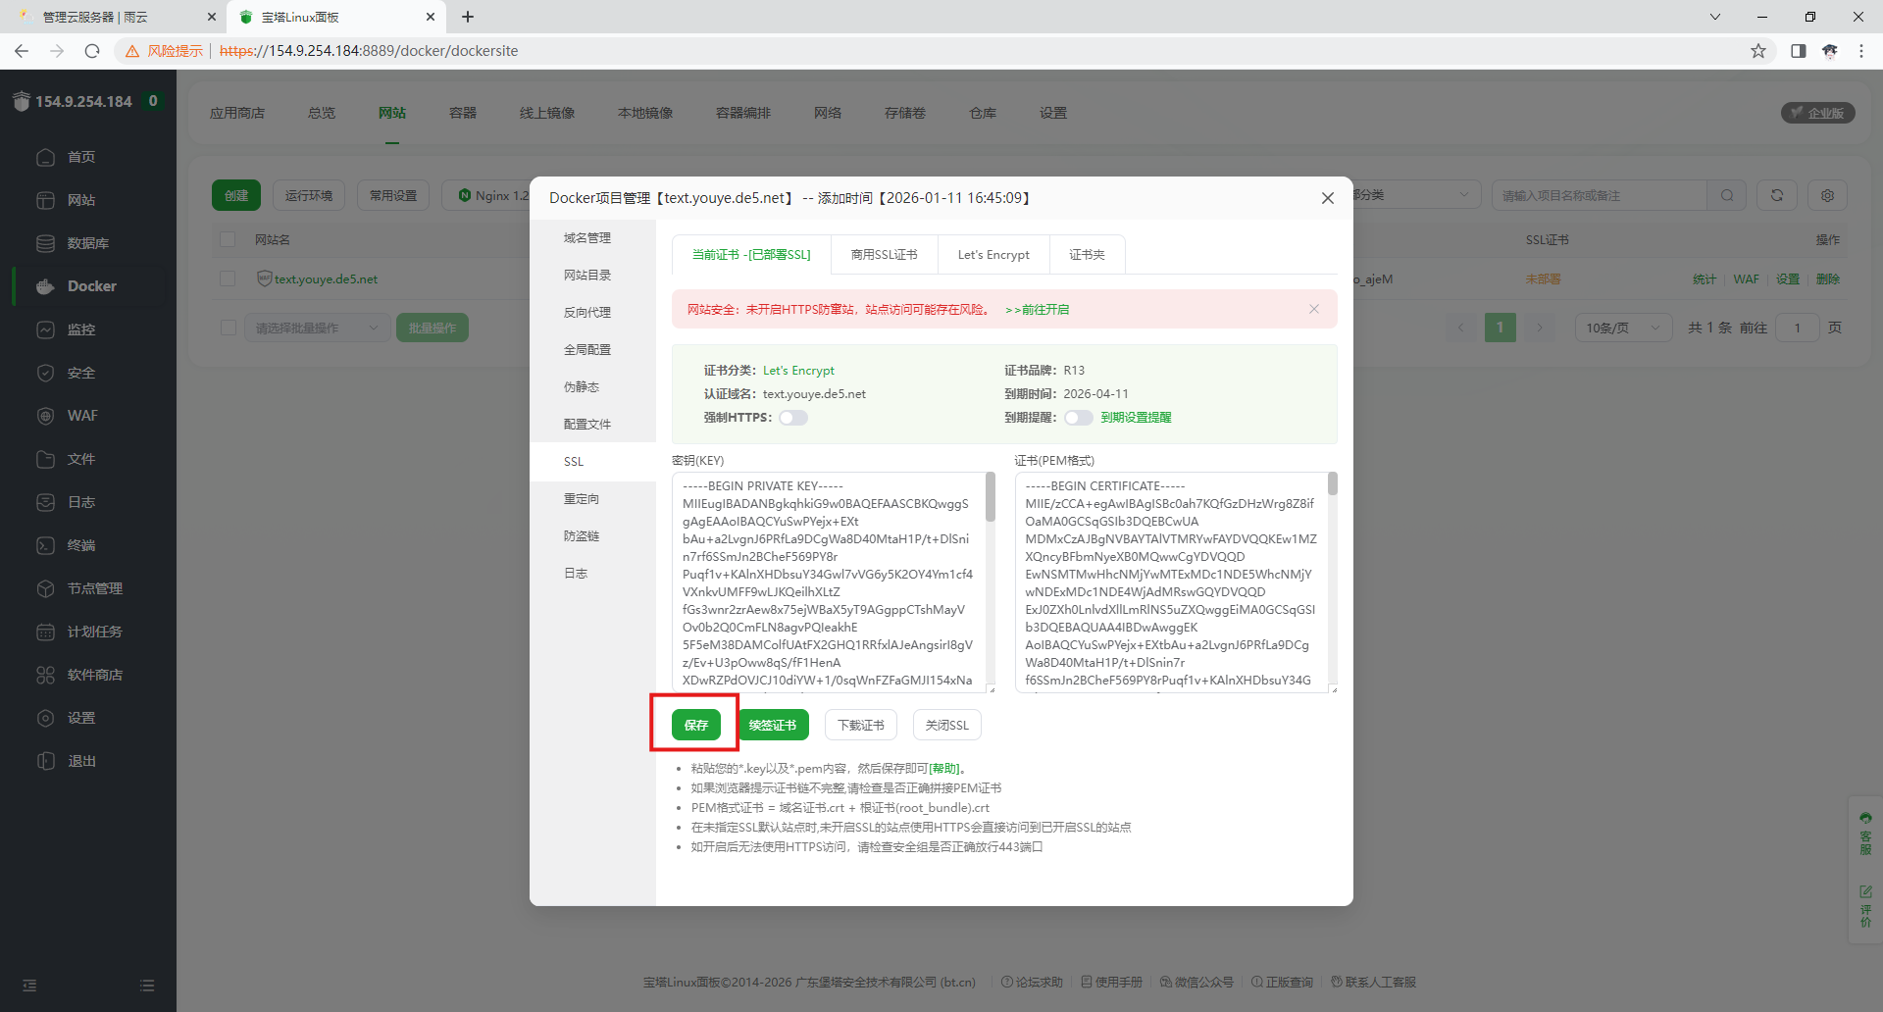Select the reverse proxy menu item
The image size is (1883, 1012).
[x=587, y=312]
